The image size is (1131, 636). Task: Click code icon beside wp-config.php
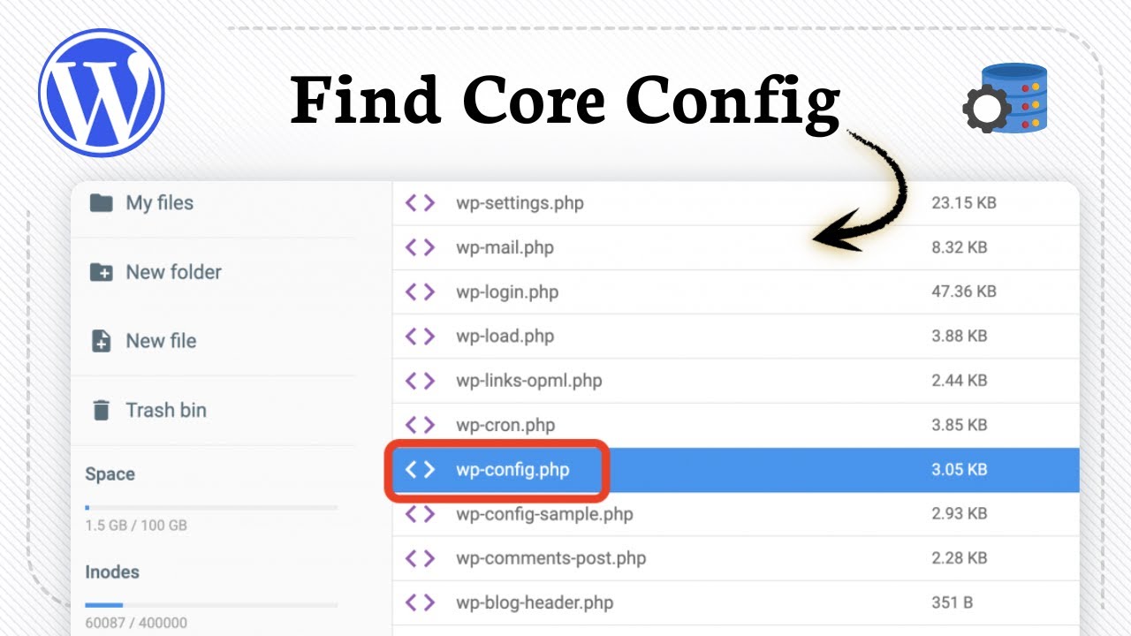420,469
